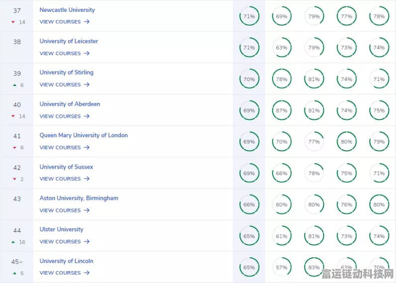Open the Ulster University link
The width and height of the screenshot is (396, 283).
click(x=61, y=229)
